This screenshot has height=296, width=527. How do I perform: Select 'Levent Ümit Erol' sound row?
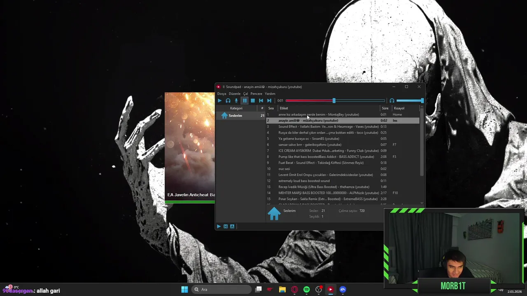pyautogui.click(x=343, y=175)
